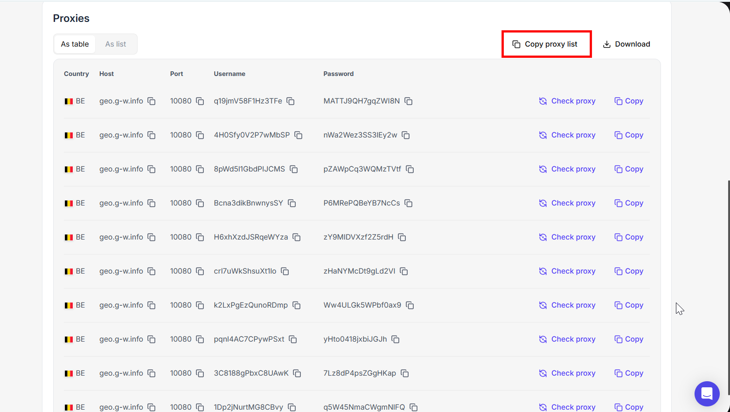Check proxy for crI7uWkShsuXt1lo row
Viewport: 730px width, 412px height.
coord(567,271)
